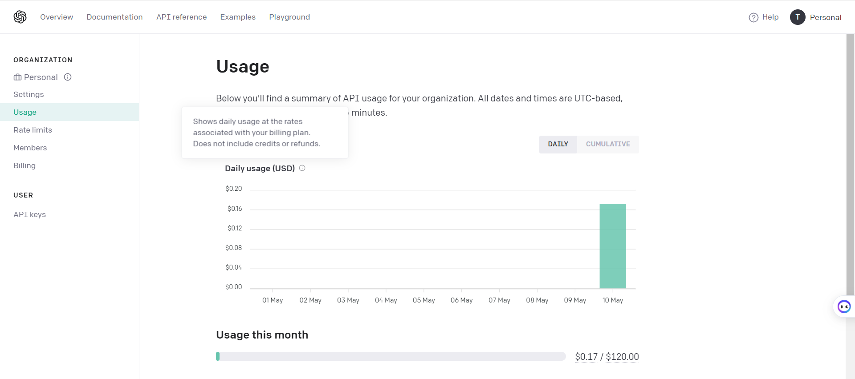This screenshot has height=379, width=855.
Task: Open API reference in top navigation
Action: click(181, 17)
